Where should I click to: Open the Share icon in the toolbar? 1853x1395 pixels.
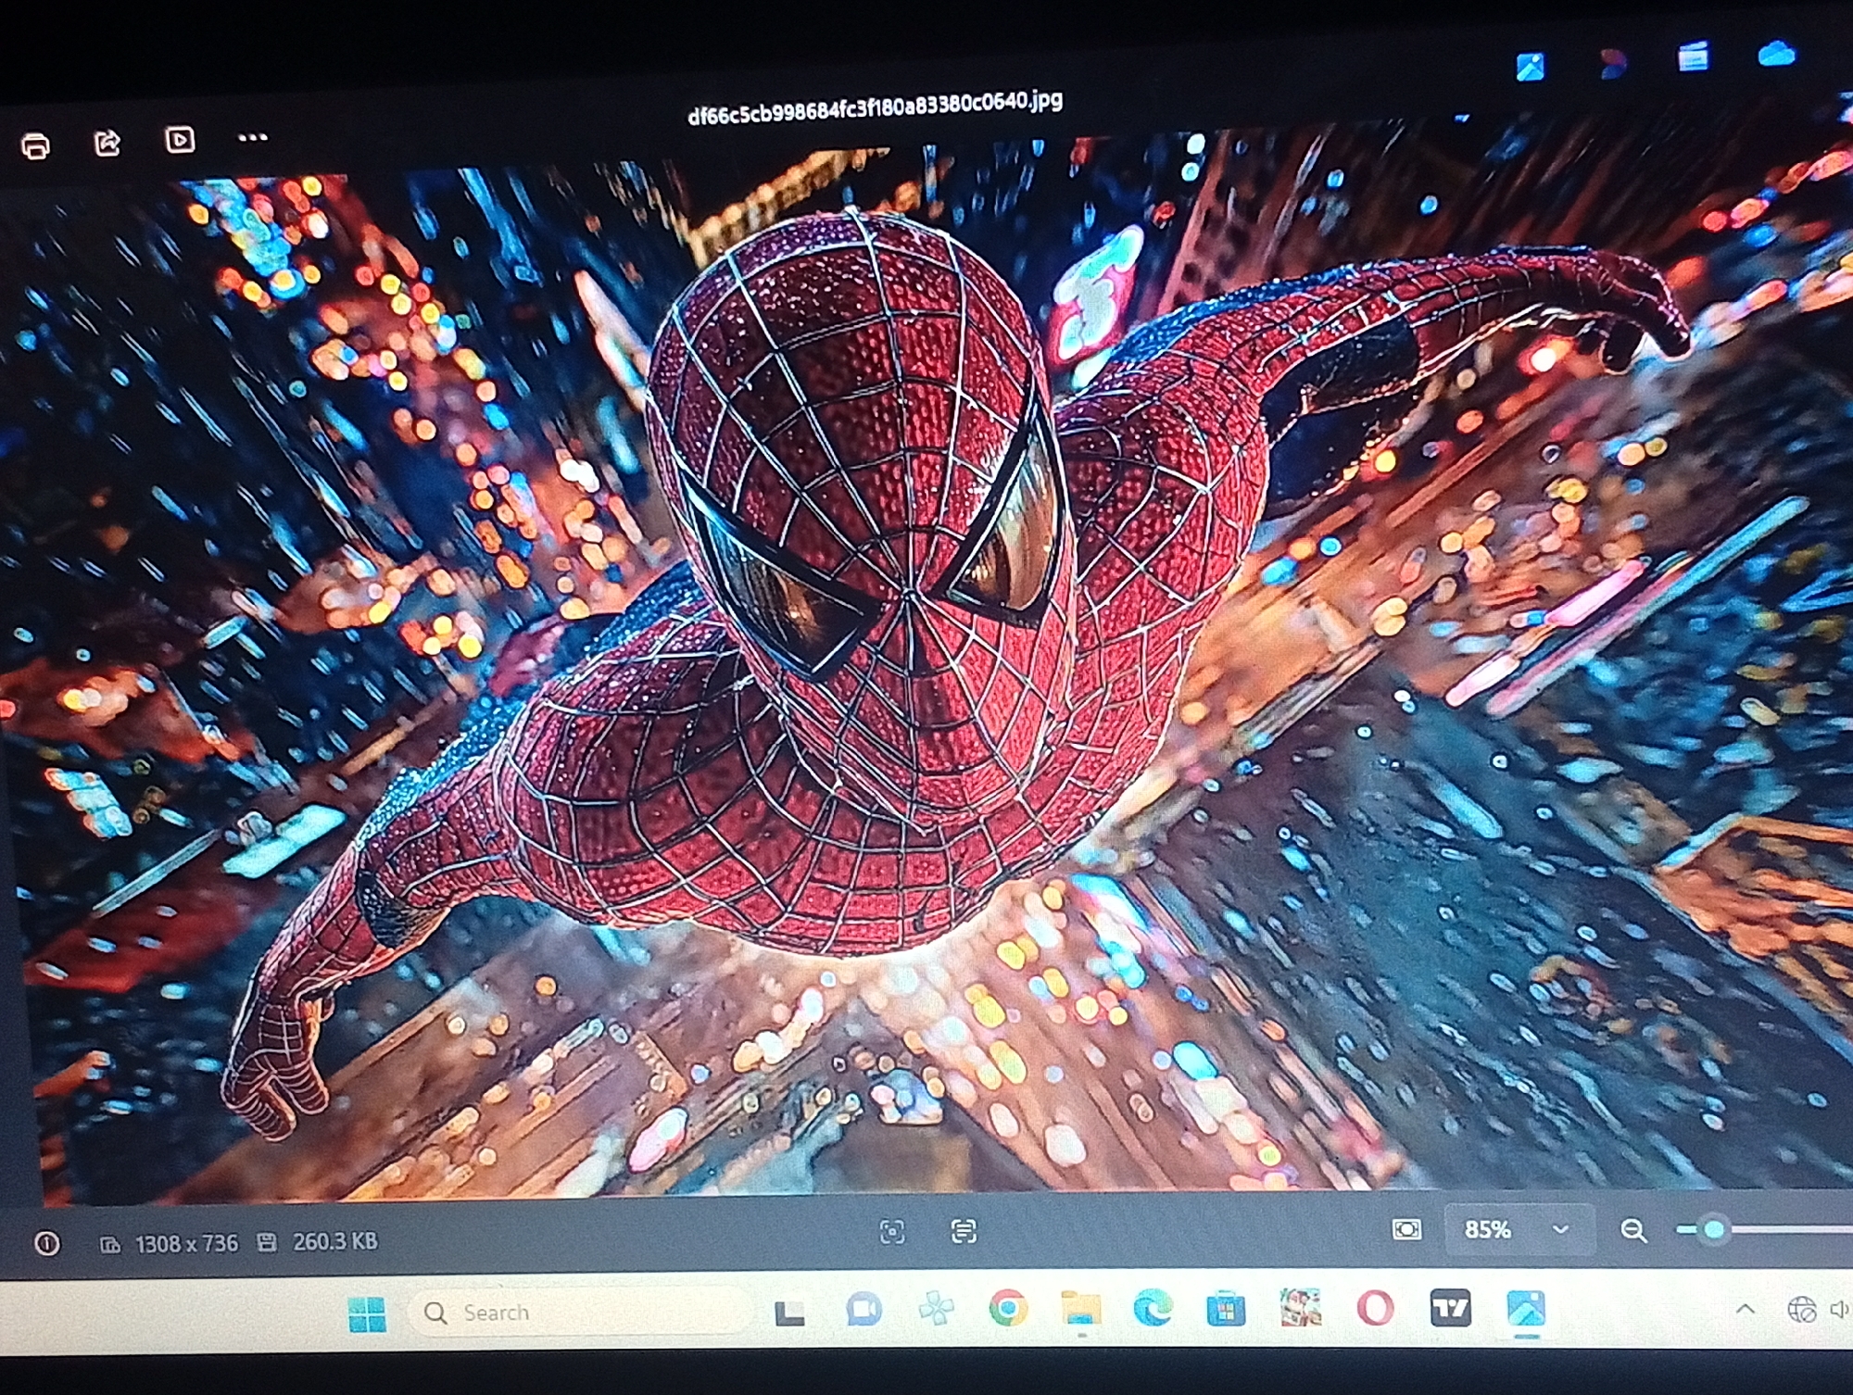pyautogui.click(x=107, y=143)
